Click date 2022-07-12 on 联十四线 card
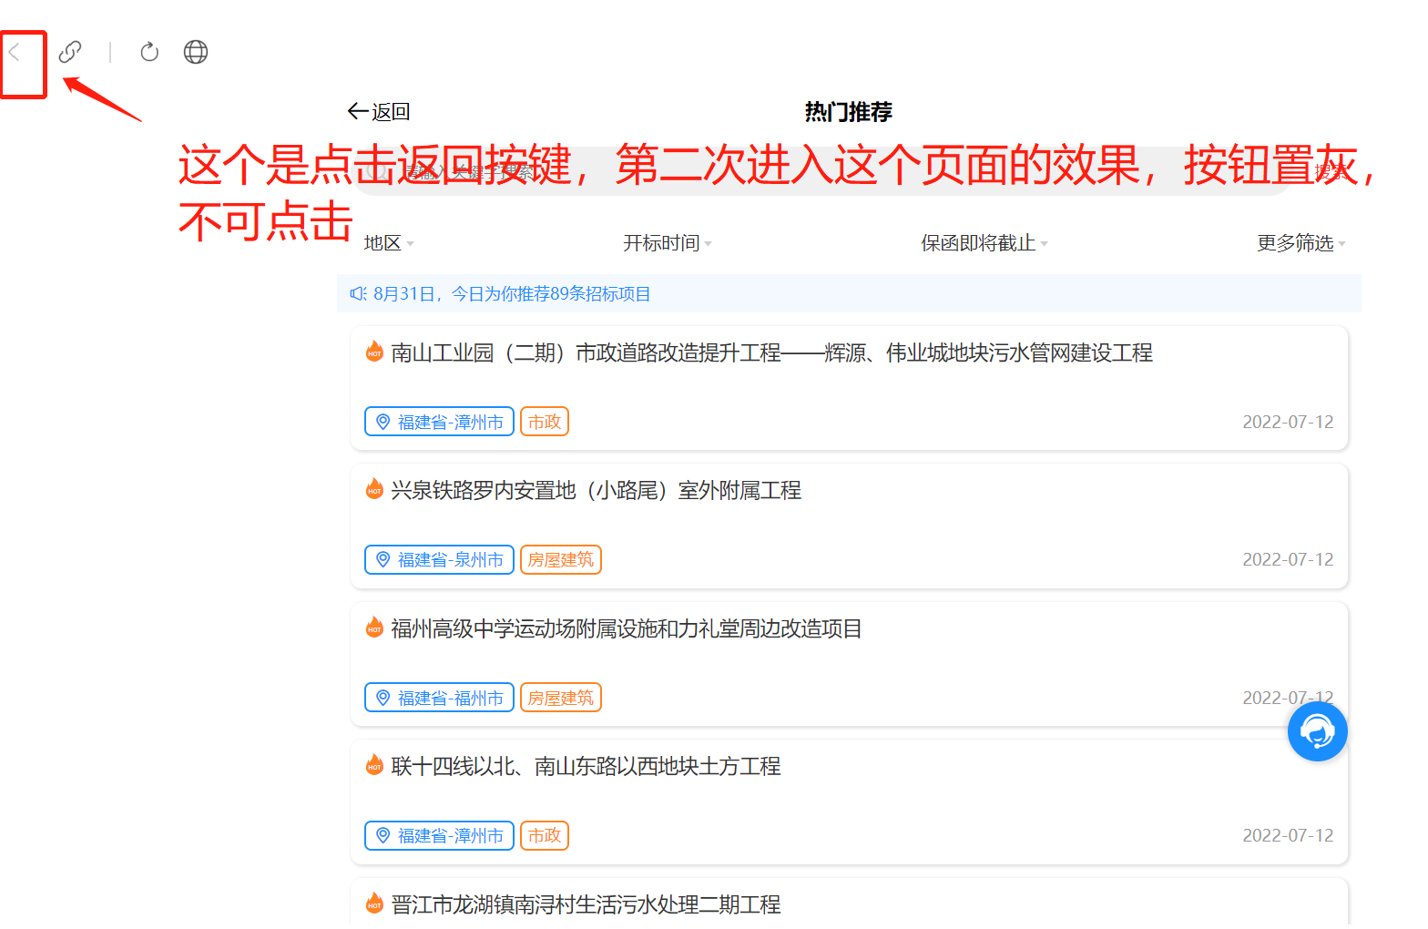The image size is (1428, 929). tap(1288, 835)
